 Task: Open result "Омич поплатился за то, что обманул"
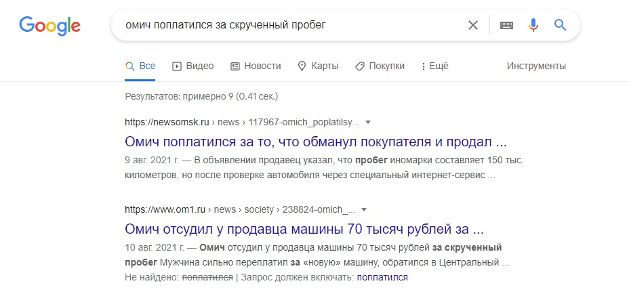point(316,143)
